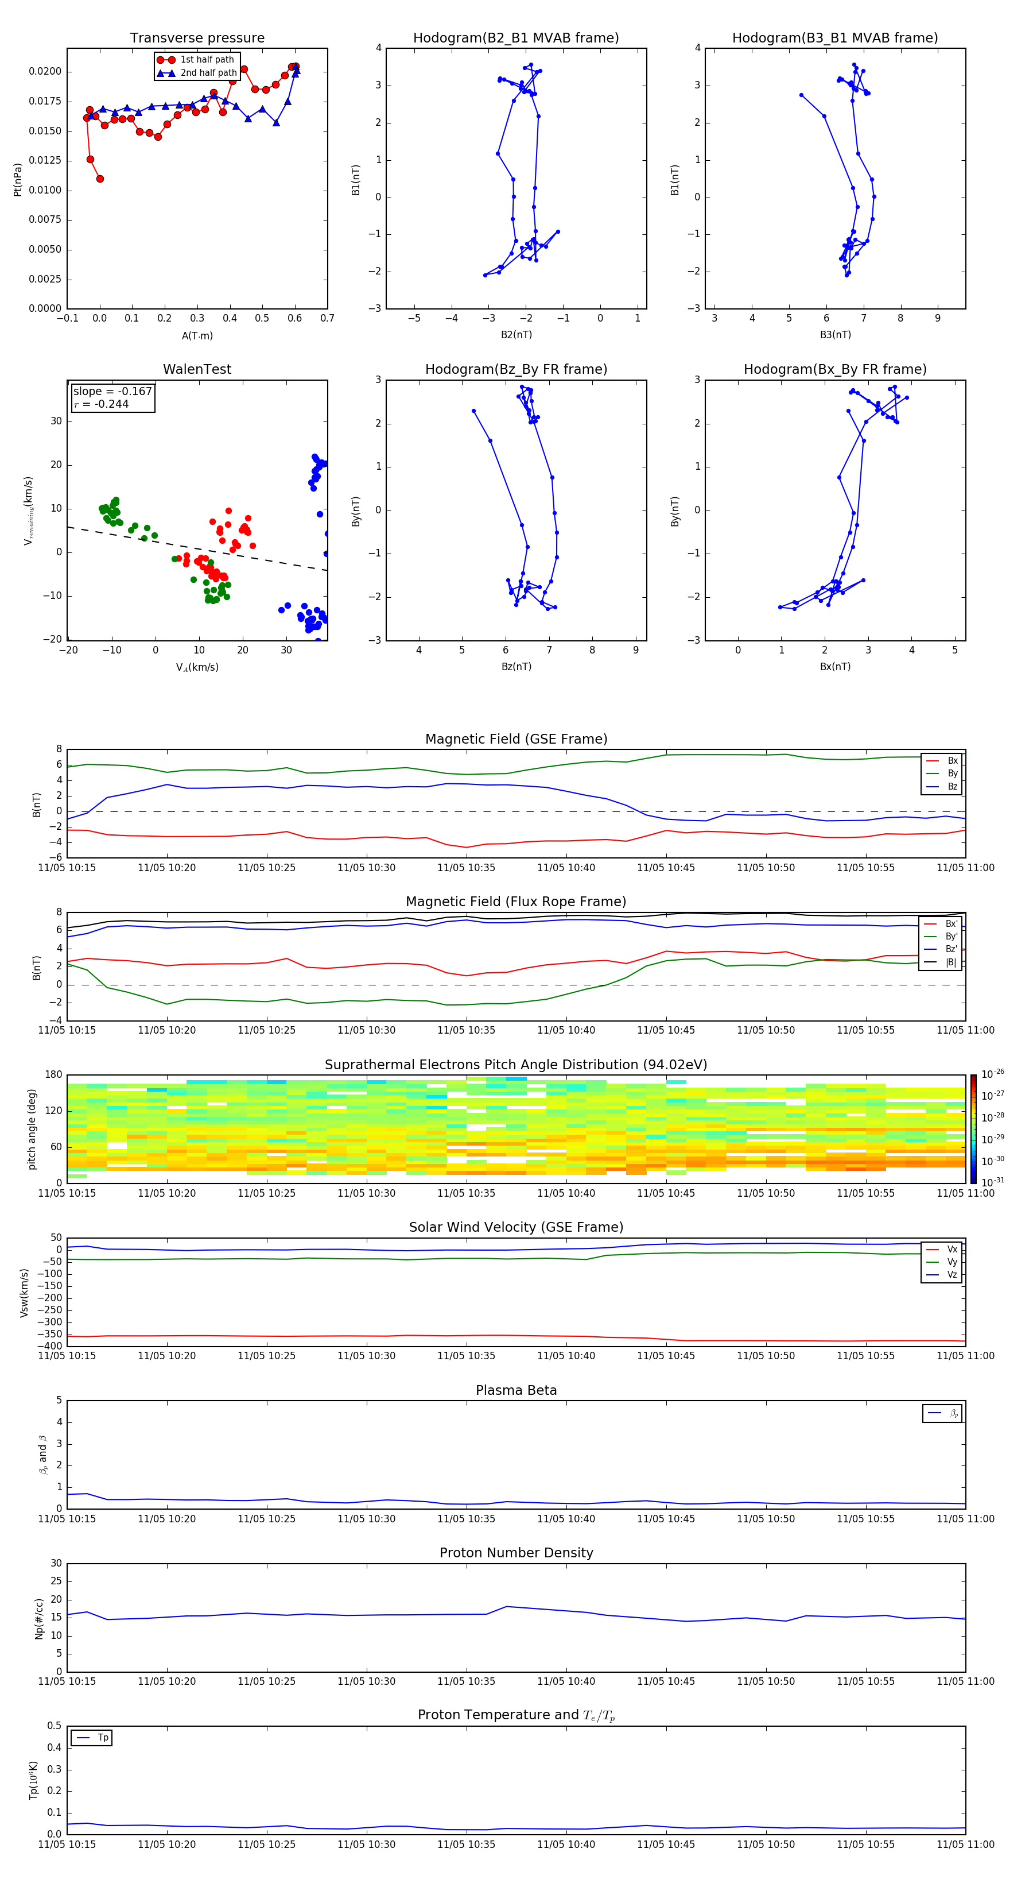Image resolution: width=1033 pixels, height=1895 pixels.
Task: Click the '11/05 10:50' tick under Plasma Beta
Action: click(x=766, y=1518)
